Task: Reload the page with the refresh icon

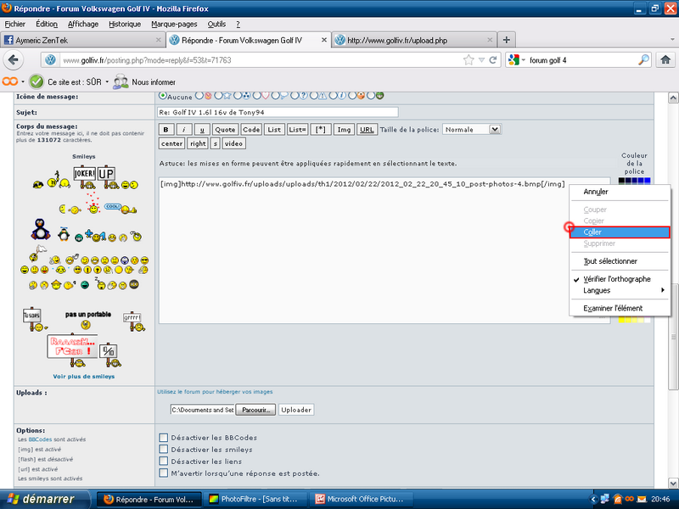Action: (x=493, y=60)
